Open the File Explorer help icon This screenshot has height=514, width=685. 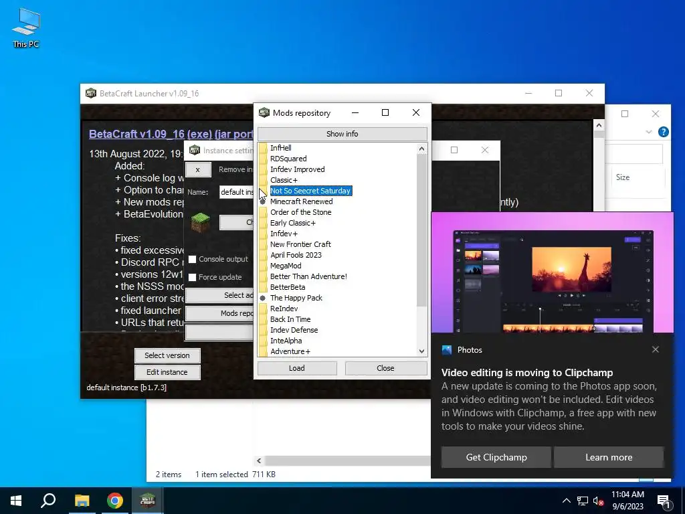[x=663, y=132]
